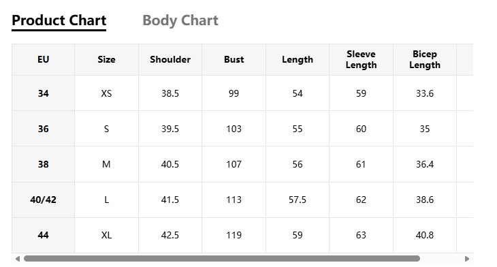Select the EU 34 row label
Screen dimensions: 497x267
pos(43,93)
